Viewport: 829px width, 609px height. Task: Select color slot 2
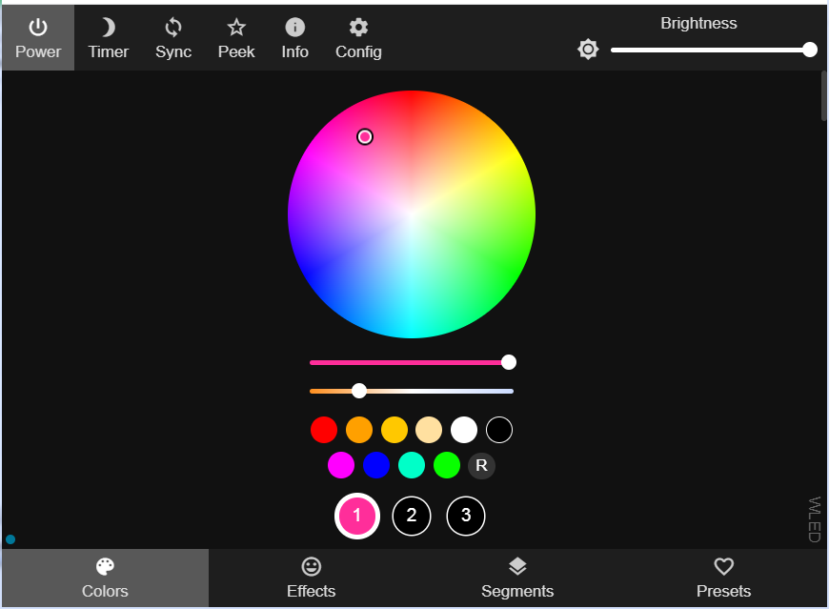point(412,516)
